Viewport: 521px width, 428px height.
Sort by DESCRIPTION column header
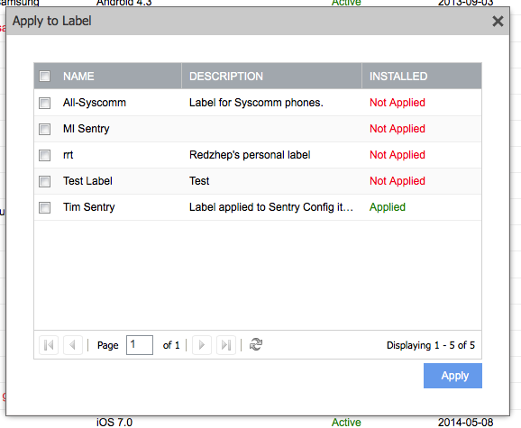pyautogui.click(x=226, y=76)
